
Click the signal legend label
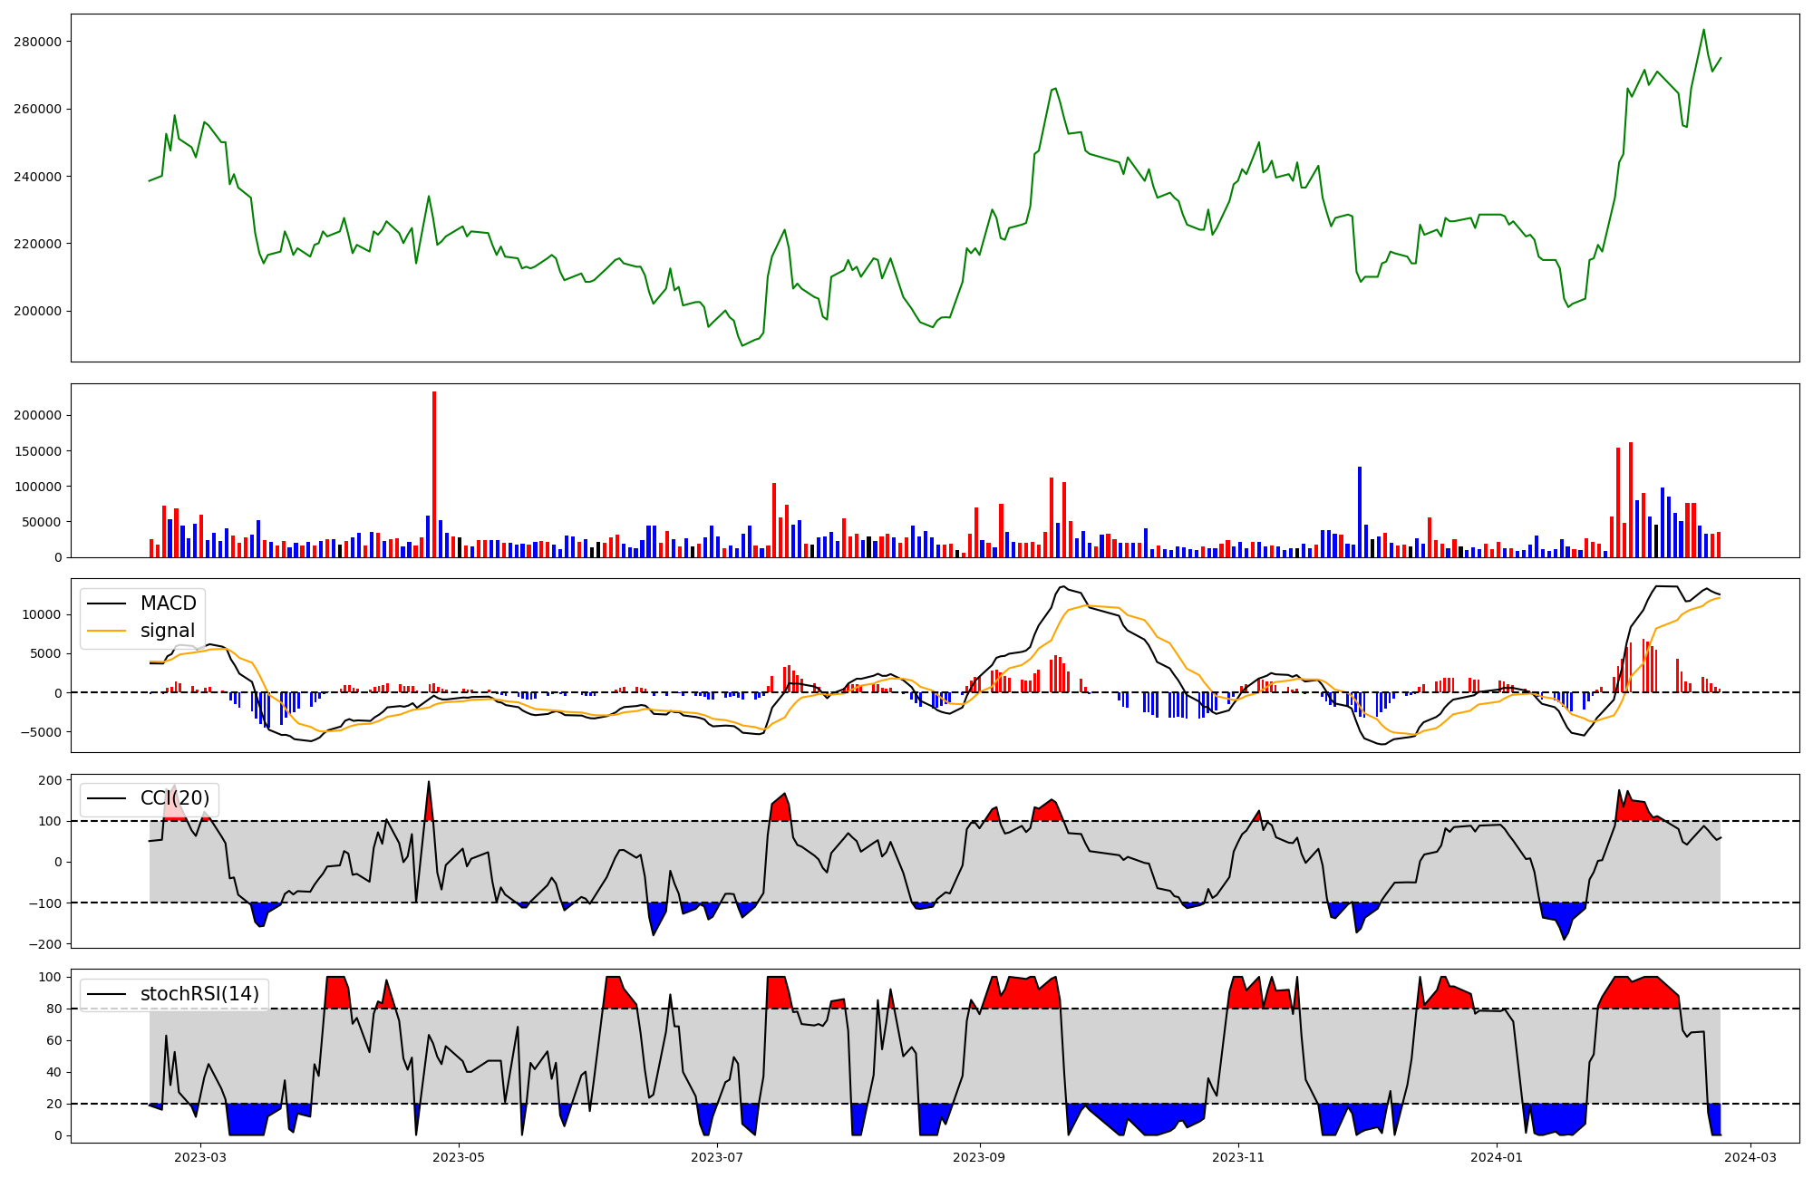coord(168,631)
